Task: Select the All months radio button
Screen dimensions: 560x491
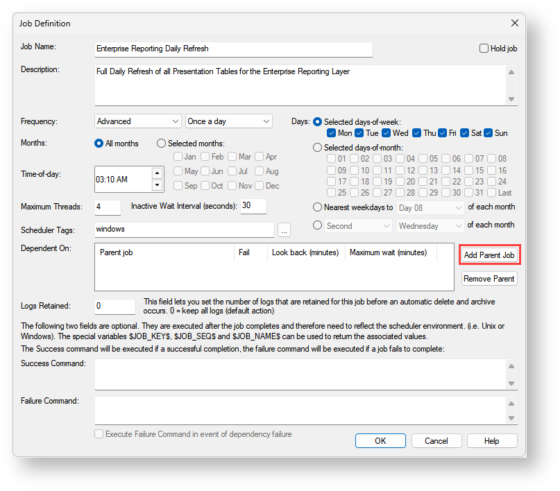Action: click(x=99, y=144)
